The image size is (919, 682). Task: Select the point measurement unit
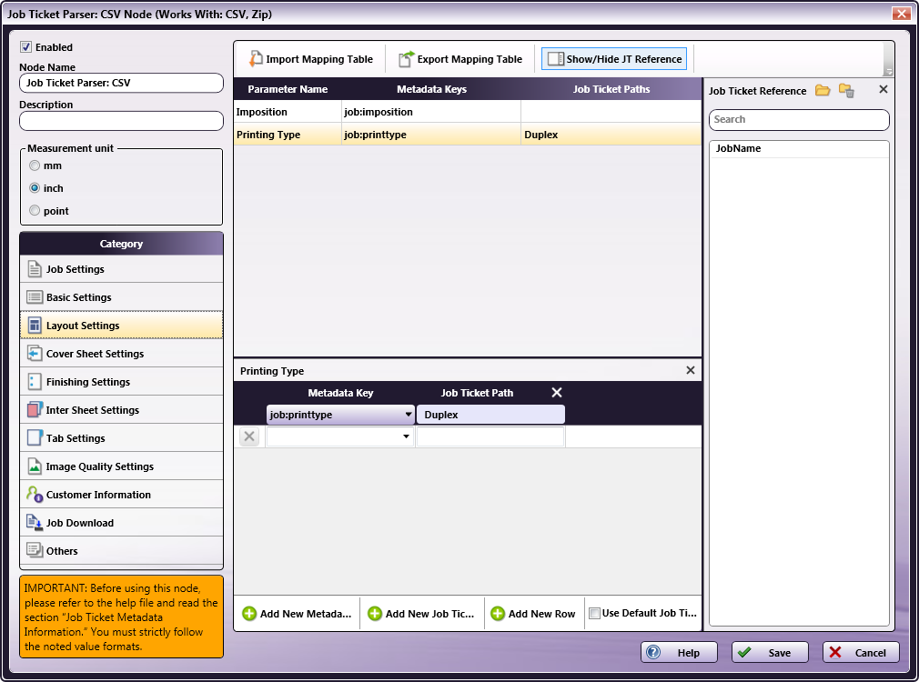click(x=35, y=210)
